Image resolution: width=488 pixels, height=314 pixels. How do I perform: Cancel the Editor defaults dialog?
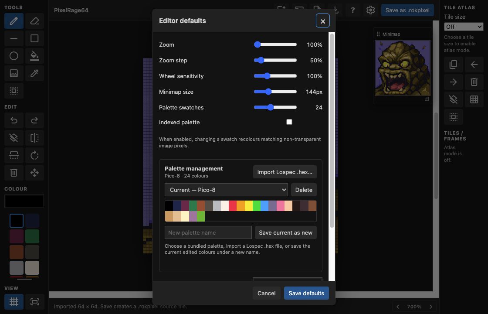(x=266, y=293)
